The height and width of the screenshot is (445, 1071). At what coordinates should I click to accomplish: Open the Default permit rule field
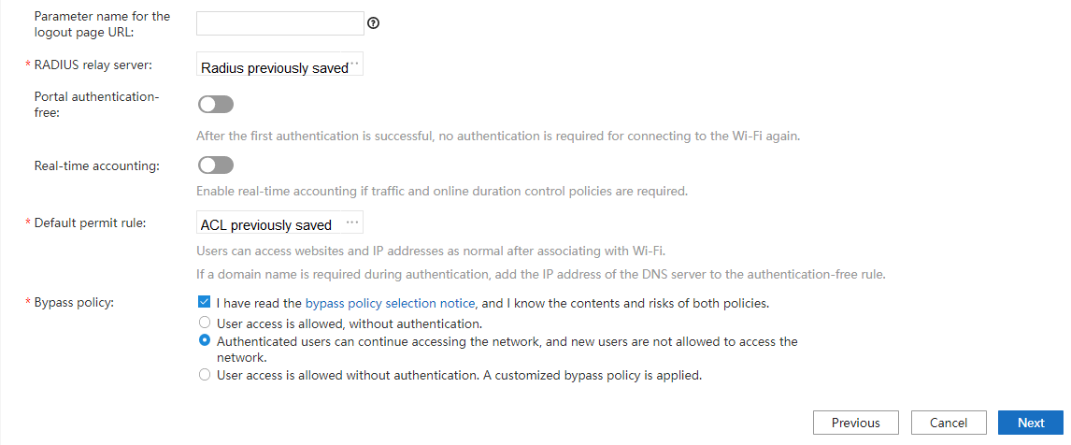pyautogui.click(x=266, y=224)
